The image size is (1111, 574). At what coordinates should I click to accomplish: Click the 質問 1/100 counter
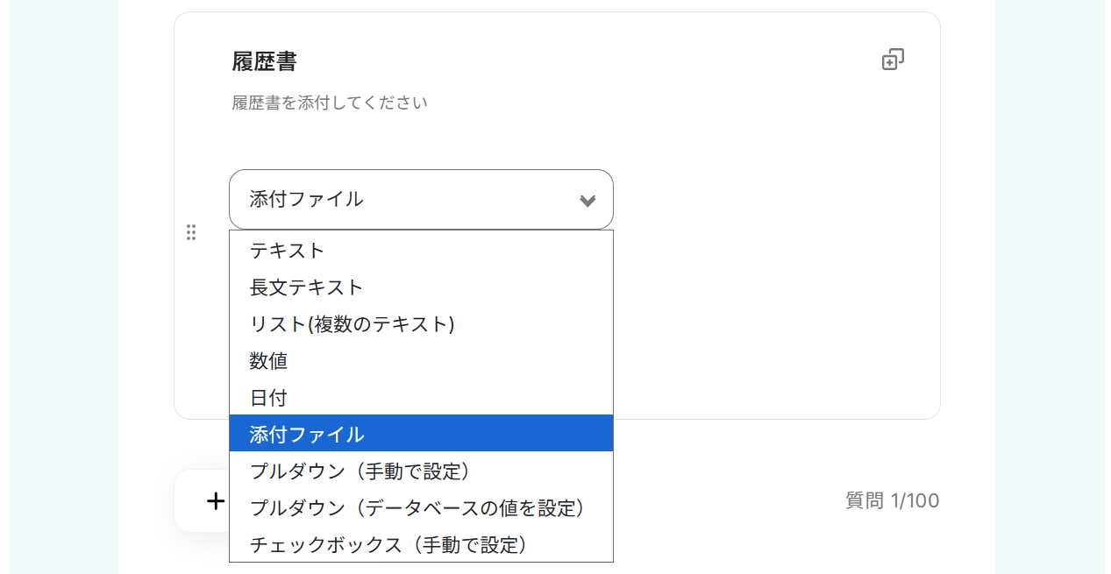click(x=892, y=500)
